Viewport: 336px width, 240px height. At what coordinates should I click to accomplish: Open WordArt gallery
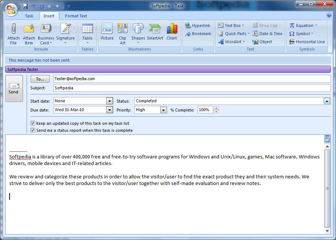click(231, 42)
